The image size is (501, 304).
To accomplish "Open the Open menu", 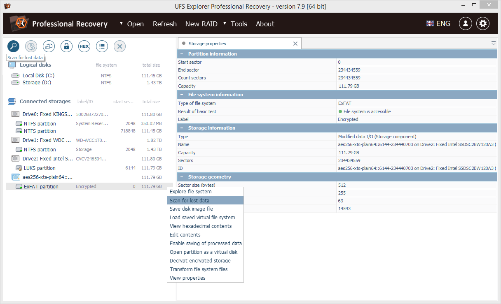I will click(x=135, y=24).
